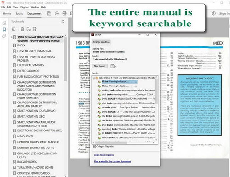The height and width of the screenshot is (177, 230).
Task: Click the search results horizontal scrollbar
Action: [x=111, y=143]
